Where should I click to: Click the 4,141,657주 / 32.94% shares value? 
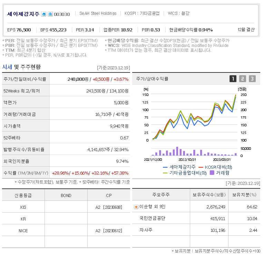(108, 149)
